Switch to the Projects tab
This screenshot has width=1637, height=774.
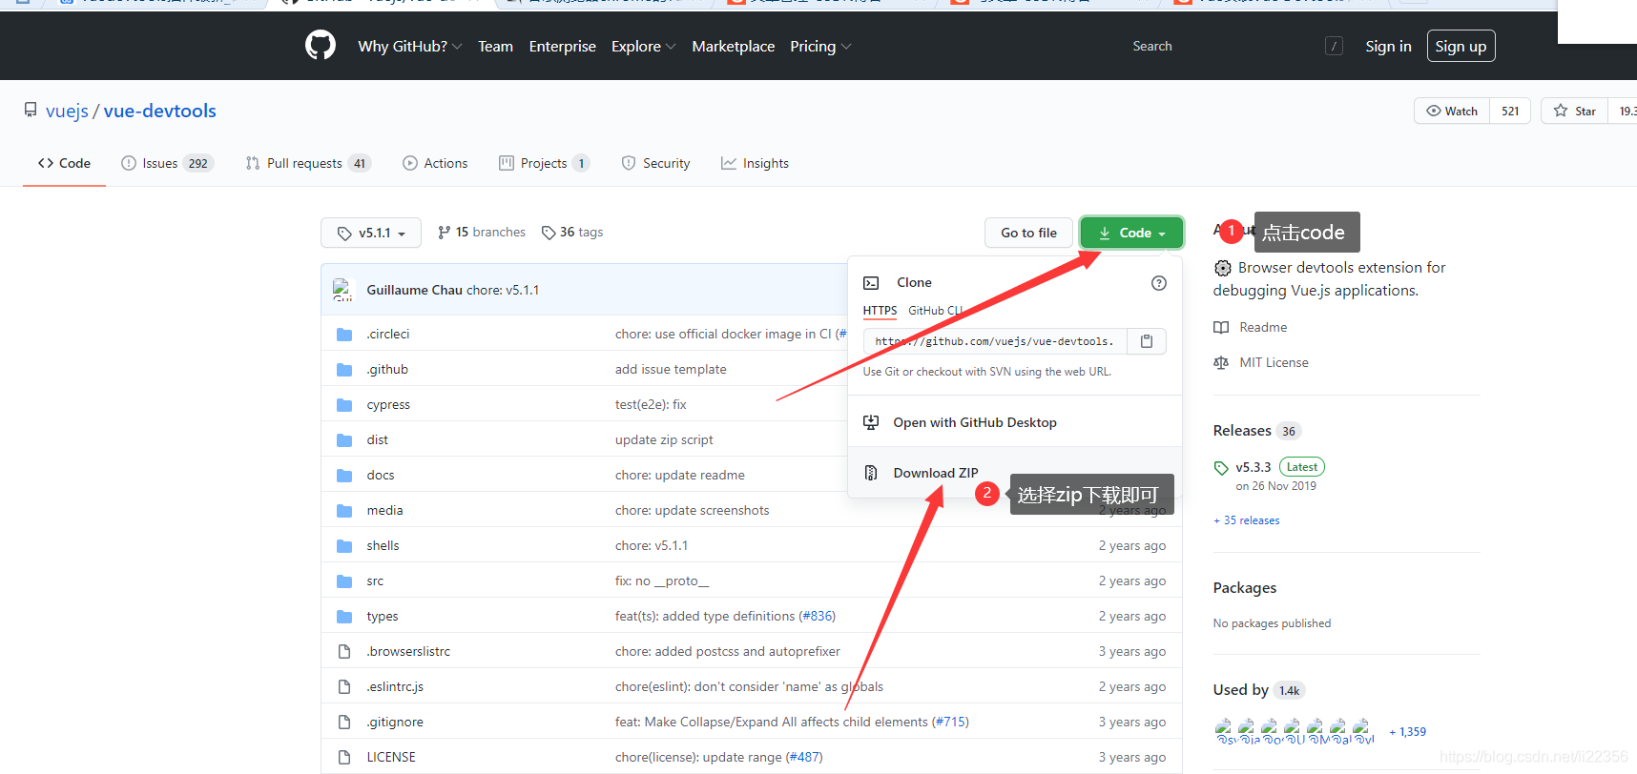pyautogui.click(x=544, y=163)
